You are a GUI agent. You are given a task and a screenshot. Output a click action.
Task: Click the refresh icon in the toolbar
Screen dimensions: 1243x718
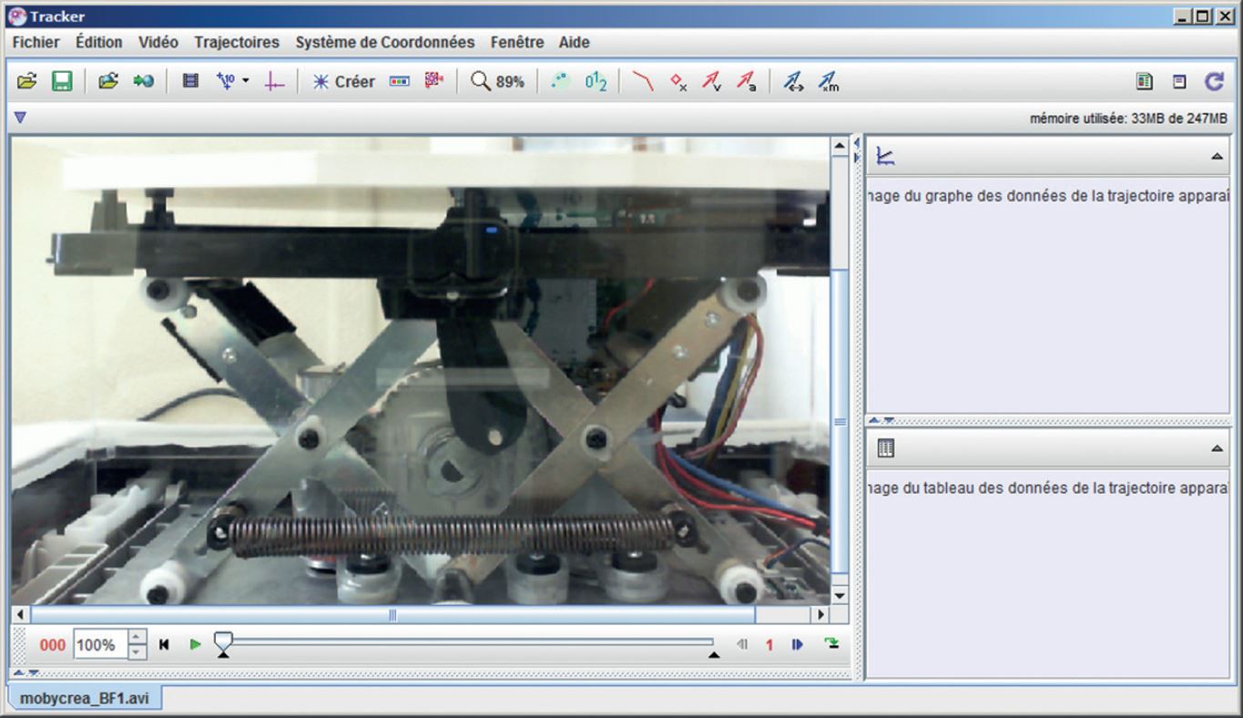click(x=1214, y=81)
